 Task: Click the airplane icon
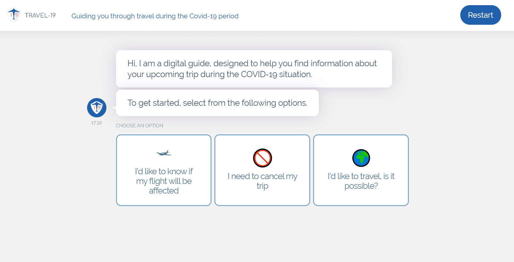coord(164,153)
